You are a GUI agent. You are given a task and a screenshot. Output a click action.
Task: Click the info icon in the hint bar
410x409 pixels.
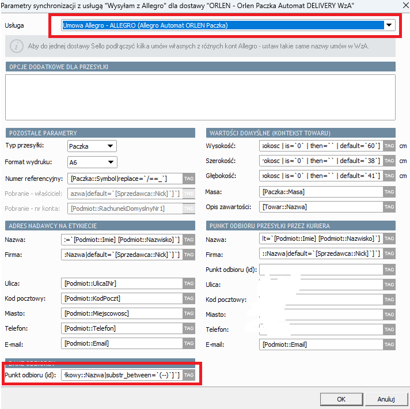coord(17,46)
